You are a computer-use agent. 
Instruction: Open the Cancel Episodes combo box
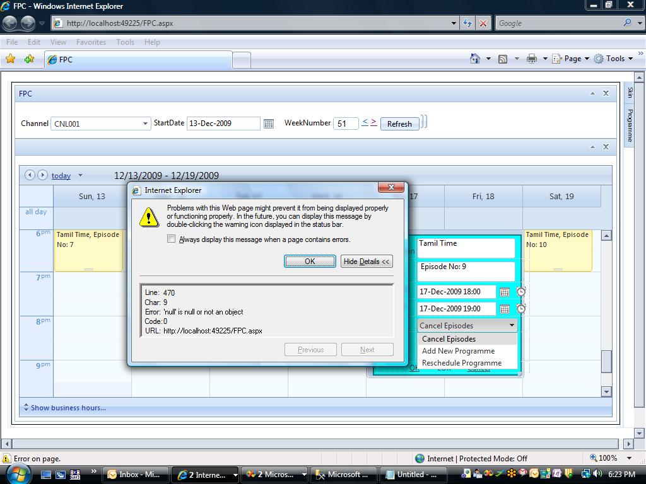467,325
